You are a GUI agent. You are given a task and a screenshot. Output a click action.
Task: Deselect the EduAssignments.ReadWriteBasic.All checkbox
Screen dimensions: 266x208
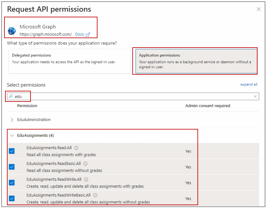[12, 198]
